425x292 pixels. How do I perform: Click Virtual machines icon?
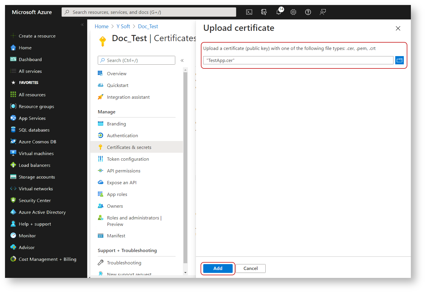(x=13, y=153)
